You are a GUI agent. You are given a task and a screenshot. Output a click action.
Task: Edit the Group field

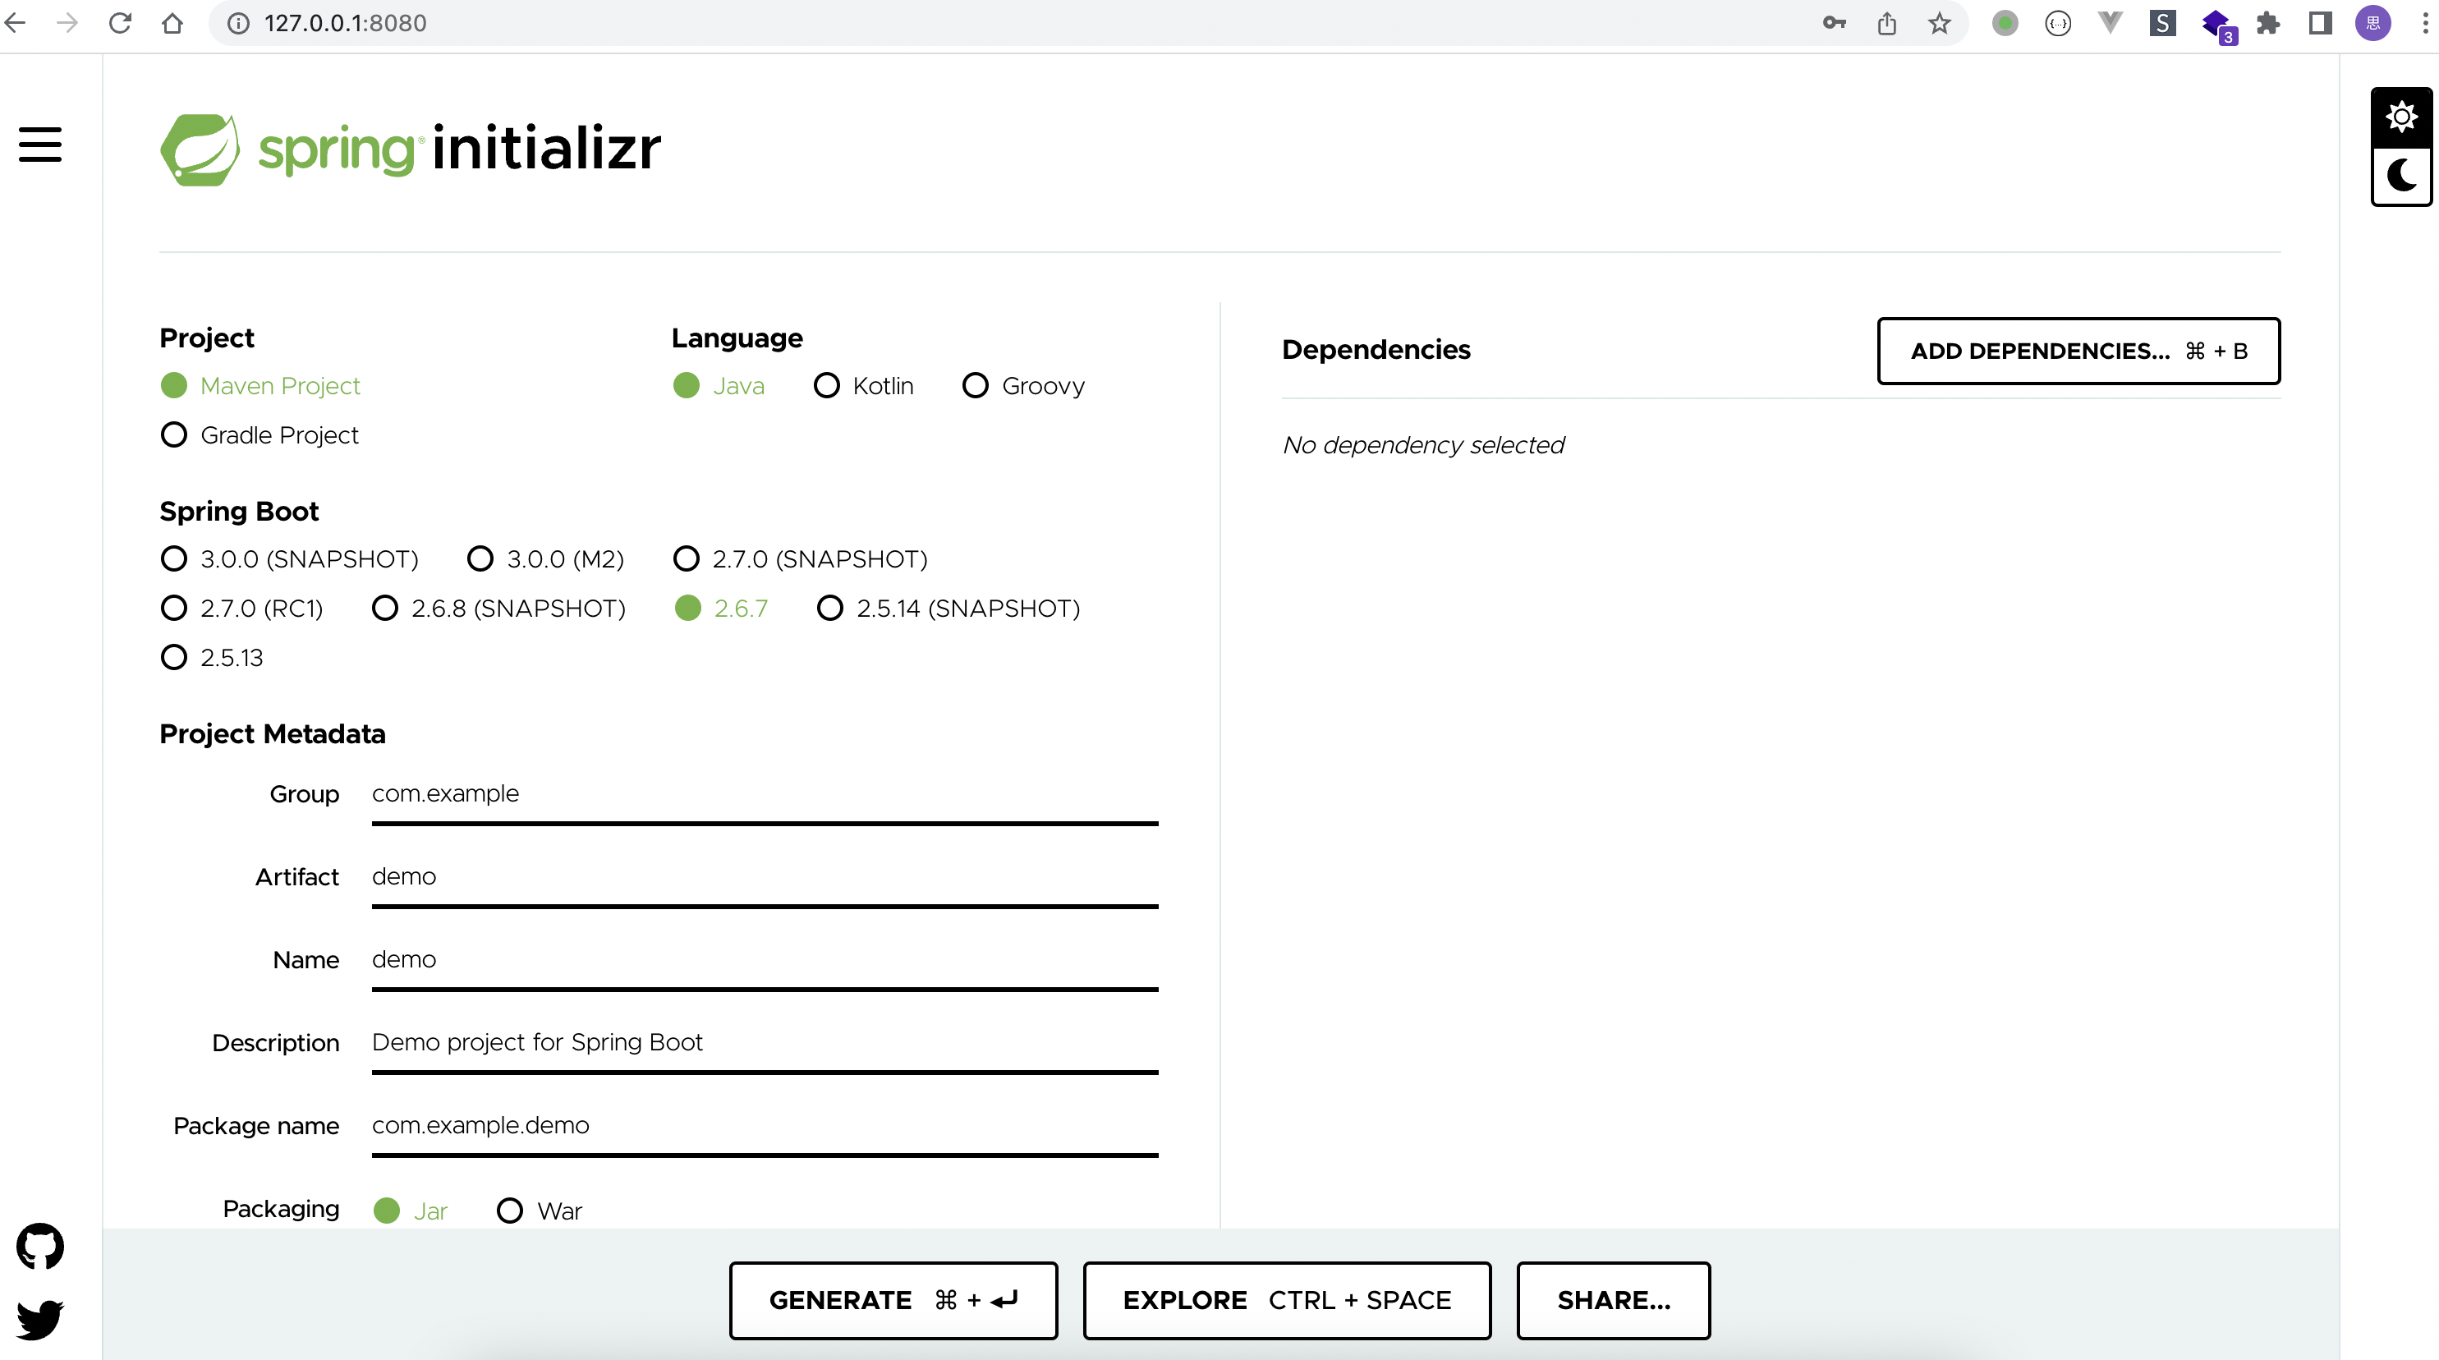coord(765,796)
